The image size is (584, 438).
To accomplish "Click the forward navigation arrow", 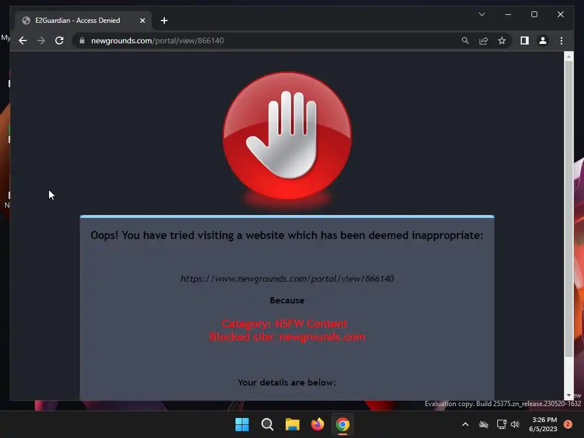I will pos(41,40).
